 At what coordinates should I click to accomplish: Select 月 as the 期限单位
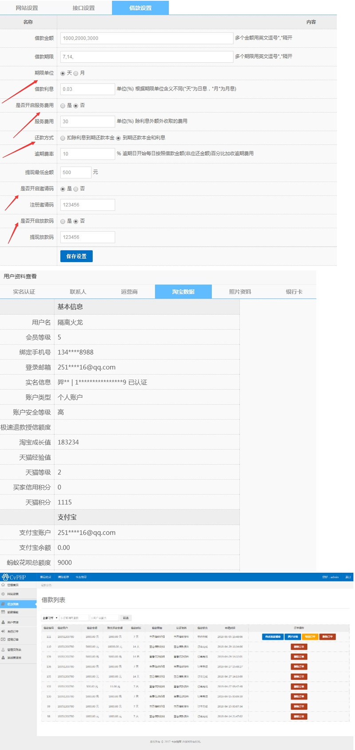tap(76, 73)
